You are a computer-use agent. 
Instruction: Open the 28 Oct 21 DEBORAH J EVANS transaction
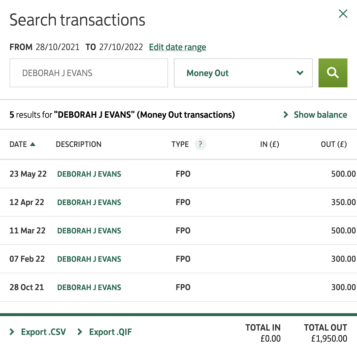[x=89, y=287]
